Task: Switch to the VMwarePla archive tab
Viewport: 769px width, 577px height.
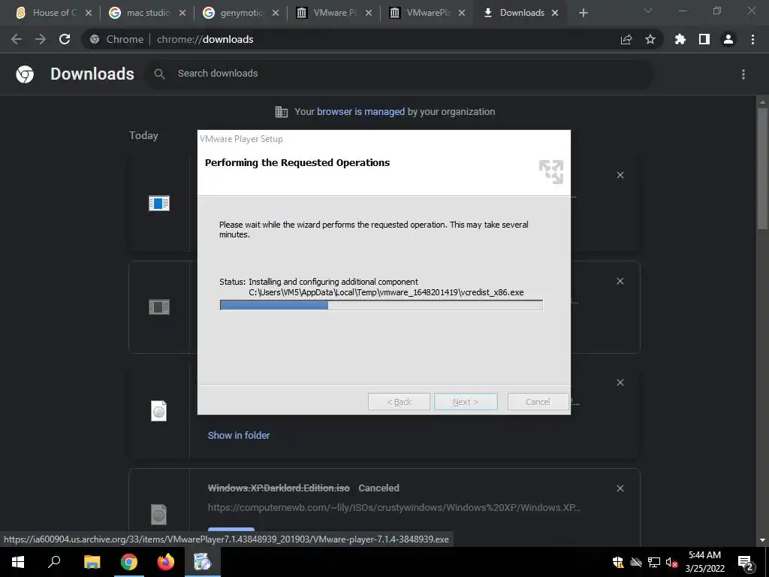Action: 427,13
